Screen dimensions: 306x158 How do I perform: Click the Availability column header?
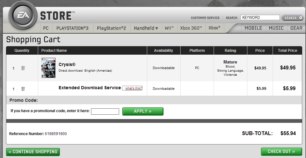click(x=164, y=51)
